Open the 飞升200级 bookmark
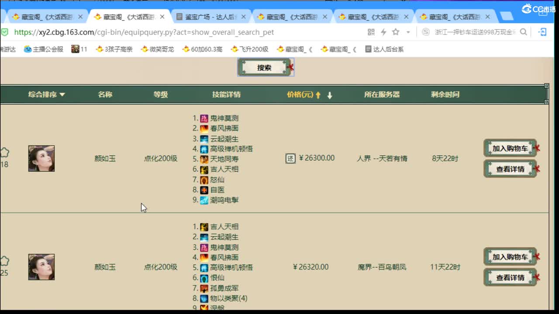The width and height of the screenshot is (559, 314). pyautogui.click(x=249, y=49)
